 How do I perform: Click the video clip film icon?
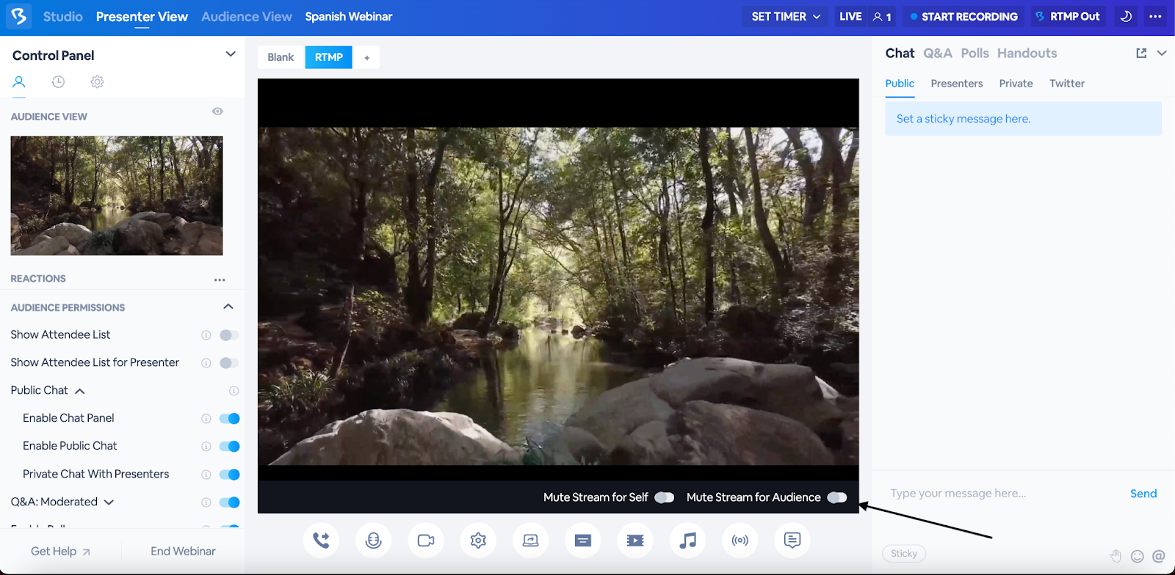(635, 541)
